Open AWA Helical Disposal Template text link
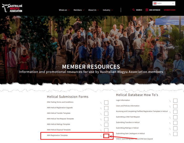The width and height of the screenshot is (184, 143). pos(59,130)
